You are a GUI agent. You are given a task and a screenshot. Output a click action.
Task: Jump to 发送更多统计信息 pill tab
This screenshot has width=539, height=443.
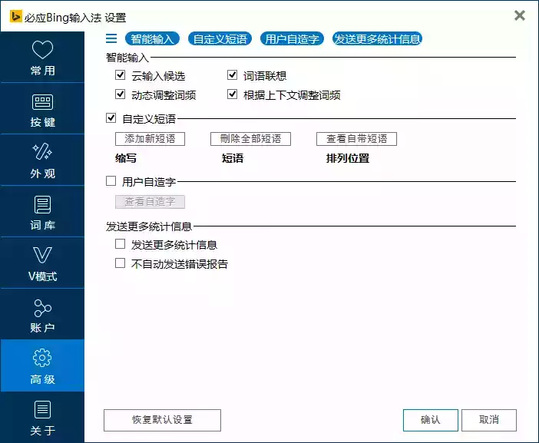pos(377,39)
